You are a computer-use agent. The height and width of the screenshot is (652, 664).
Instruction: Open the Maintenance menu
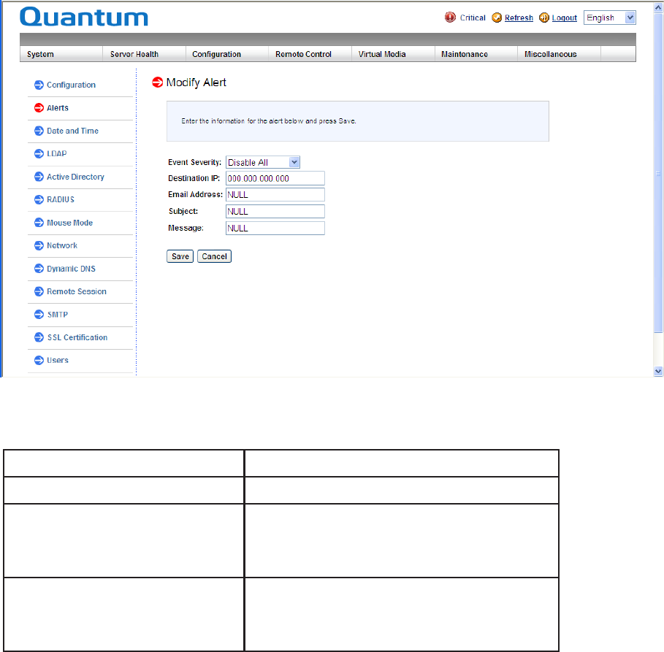465,54
